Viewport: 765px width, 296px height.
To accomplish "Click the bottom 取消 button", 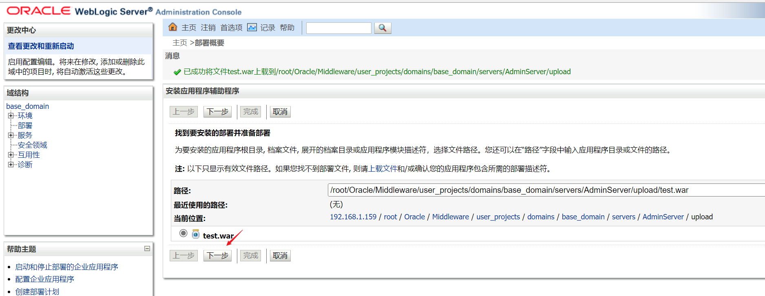I will (x=280, y=256).
